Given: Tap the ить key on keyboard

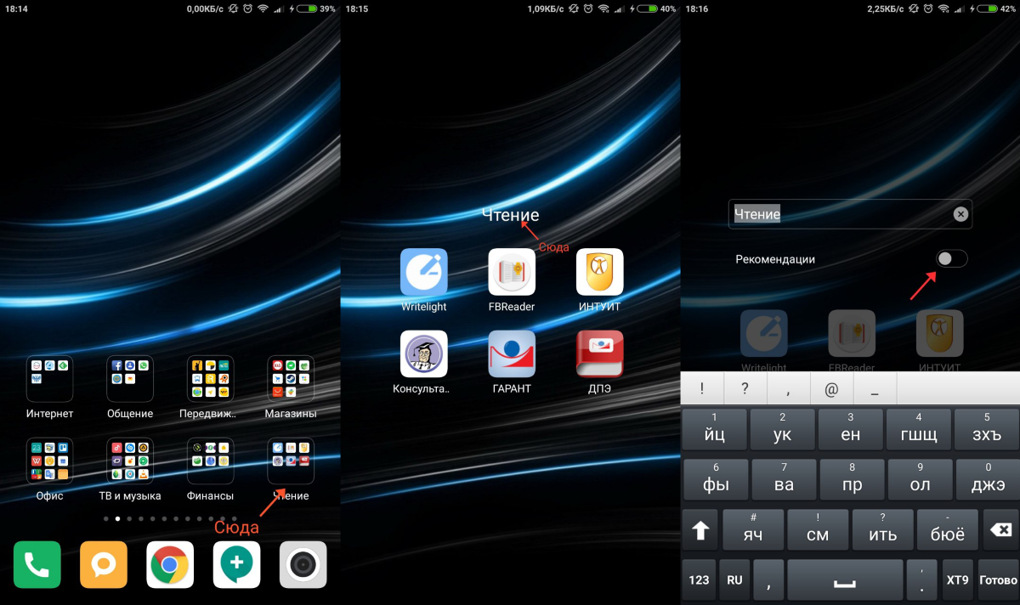Looking at the screenshot, I should tap(883, 529).
